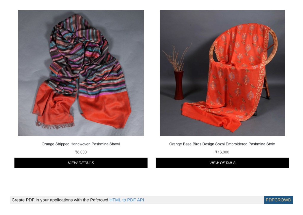Click the Orange Stripped Handwoven Pashmina Shawl title
The width and height of the screenshot is (303, 215).
pos(81,144)
